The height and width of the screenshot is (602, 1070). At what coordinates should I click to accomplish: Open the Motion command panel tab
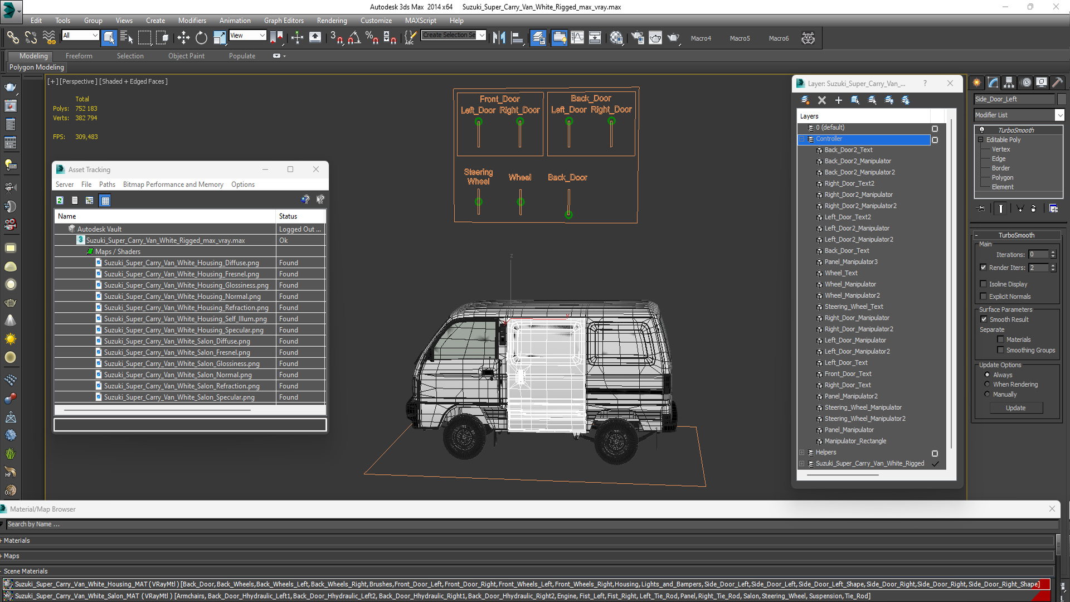click(x=1025, y=82)
